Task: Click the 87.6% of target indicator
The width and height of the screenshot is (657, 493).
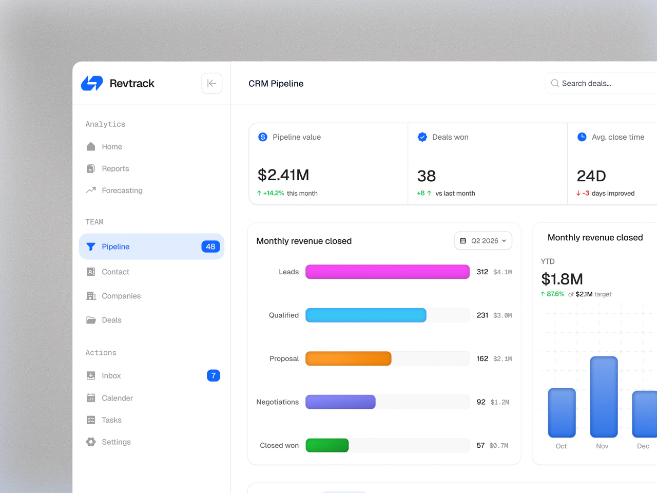Action: [576, 294]
